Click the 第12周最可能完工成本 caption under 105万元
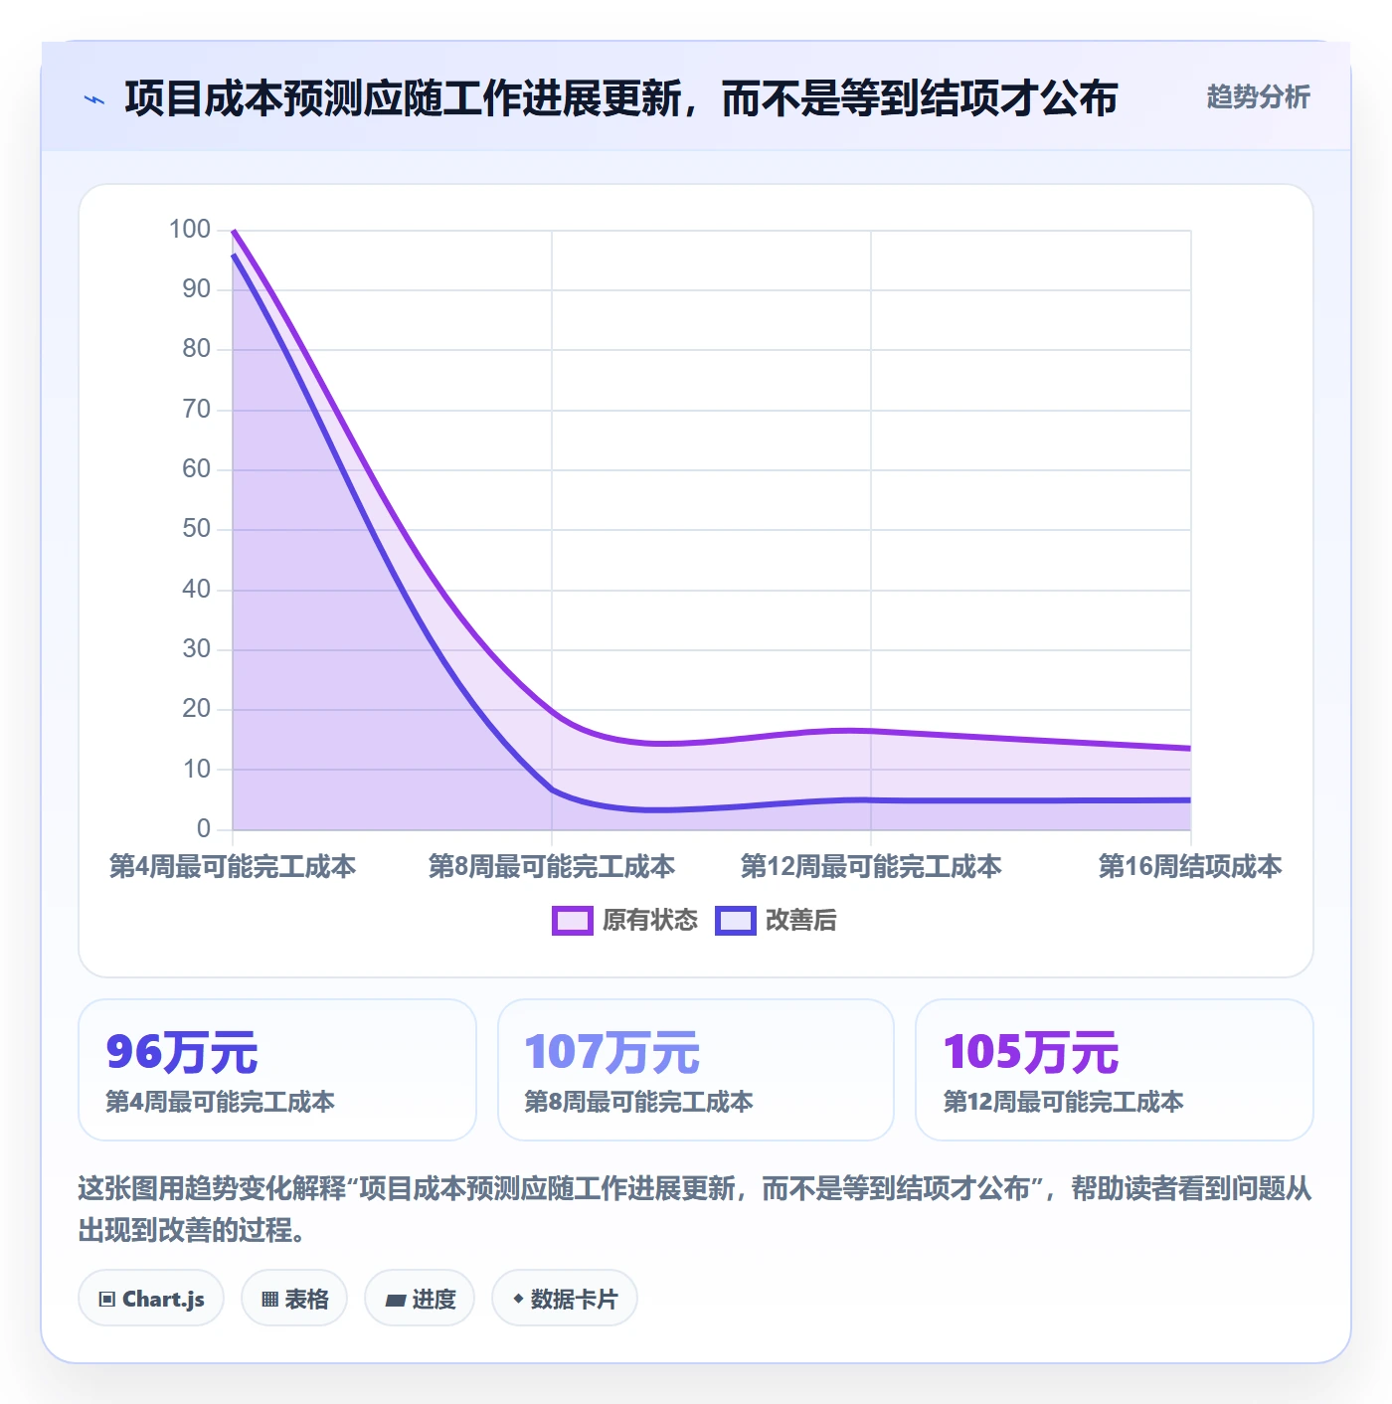The width and height of the screenshot is (1392, 1404). pyautogui.click(x=1063, y=1102)
